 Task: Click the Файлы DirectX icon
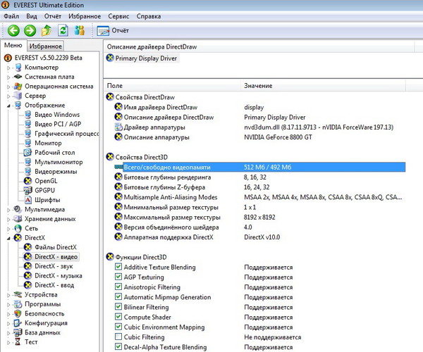pos(27,247)
